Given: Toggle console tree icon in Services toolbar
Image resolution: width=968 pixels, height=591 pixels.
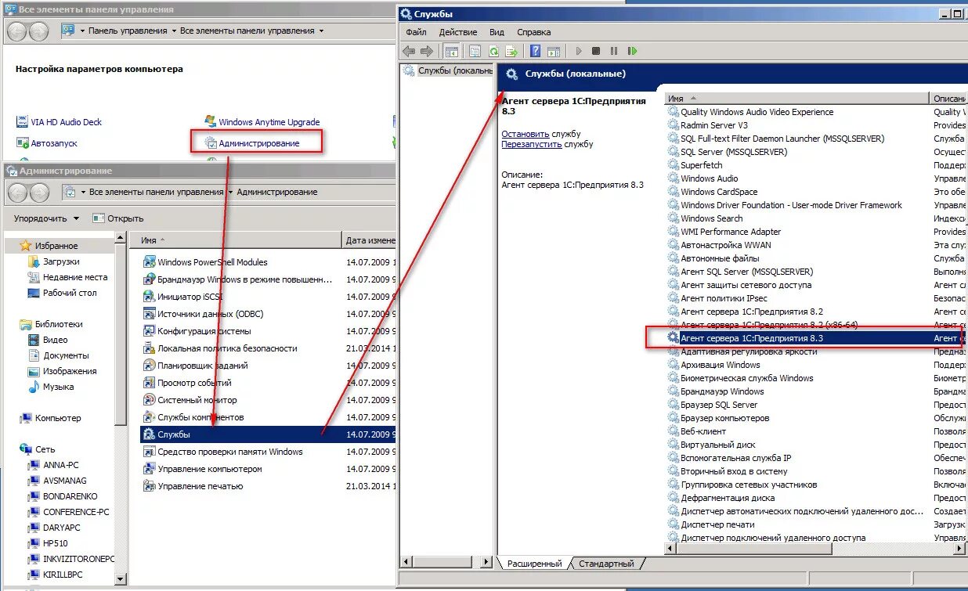Looking at the screenshot, I should point(451,51).
